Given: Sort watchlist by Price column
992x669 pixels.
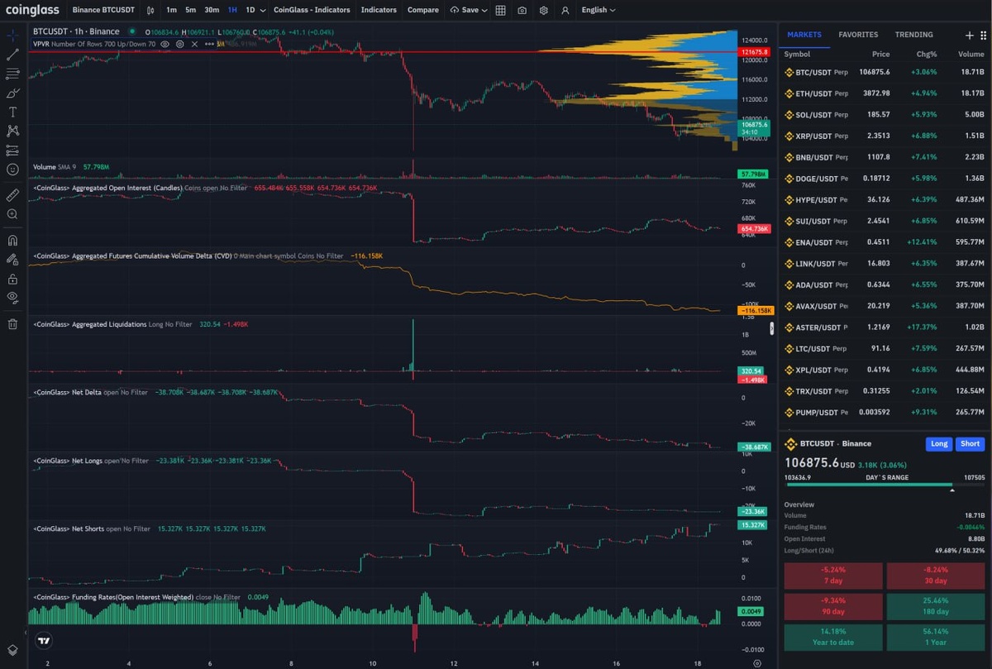Looking at the screenshot, I should pos(880,54).
